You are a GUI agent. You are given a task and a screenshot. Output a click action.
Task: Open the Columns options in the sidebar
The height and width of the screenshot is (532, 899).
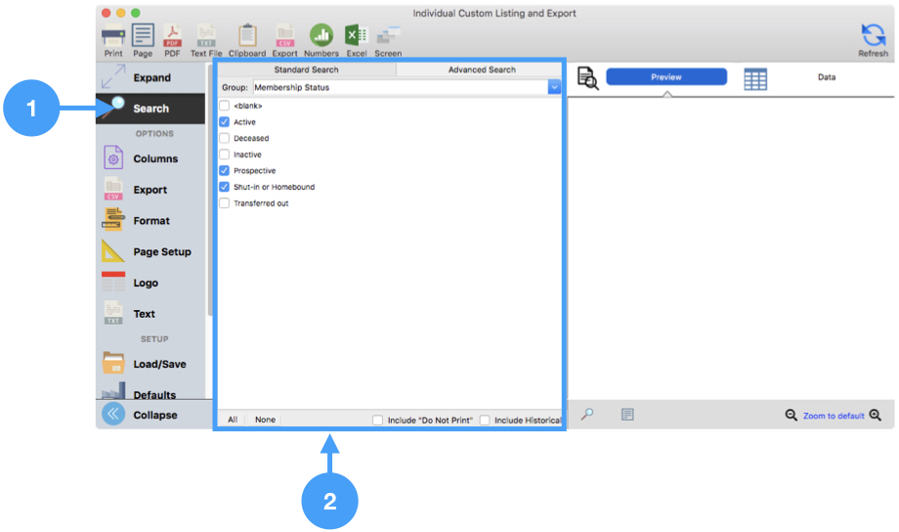click(x=154, y=158)
